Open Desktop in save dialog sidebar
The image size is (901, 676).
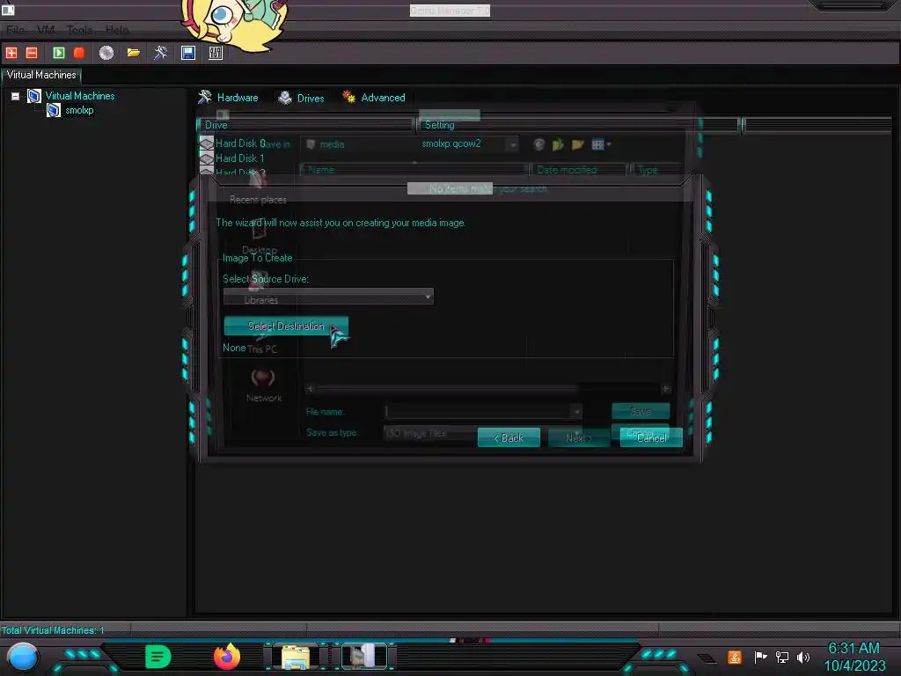260,239
